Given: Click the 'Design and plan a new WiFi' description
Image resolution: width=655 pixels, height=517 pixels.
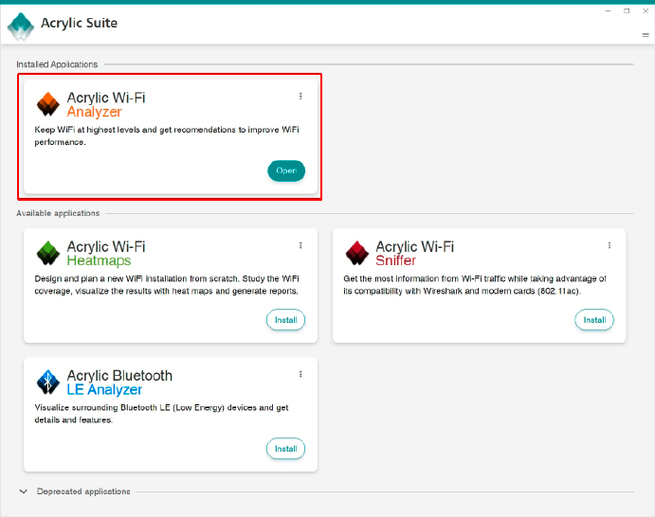Looking at the screenshot, I should click(167, 285).
